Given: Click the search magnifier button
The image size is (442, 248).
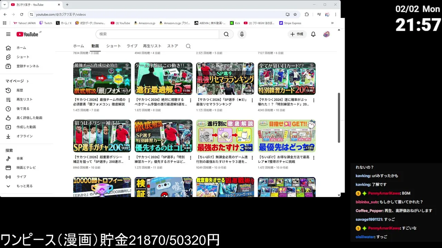Looking at the screenshot, I should click(x=226, y=34).
